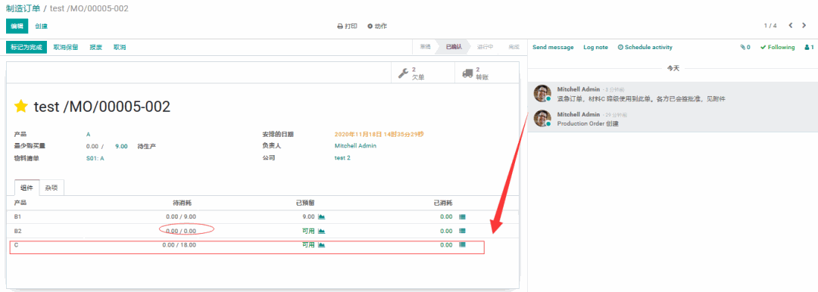Select the C component row name

pyautogui.click(x=16, y=245)
